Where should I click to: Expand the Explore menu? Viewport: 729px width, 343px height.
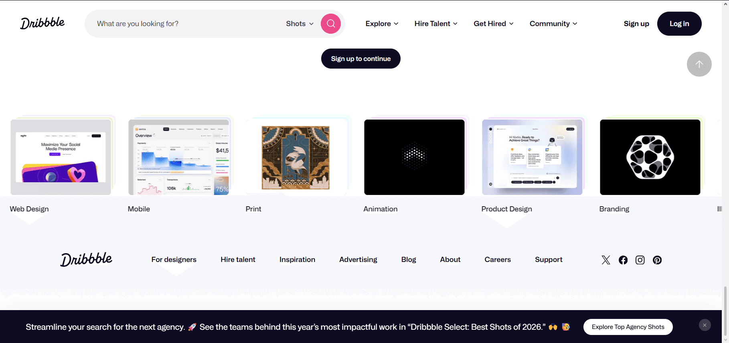(x=382, y=24)
